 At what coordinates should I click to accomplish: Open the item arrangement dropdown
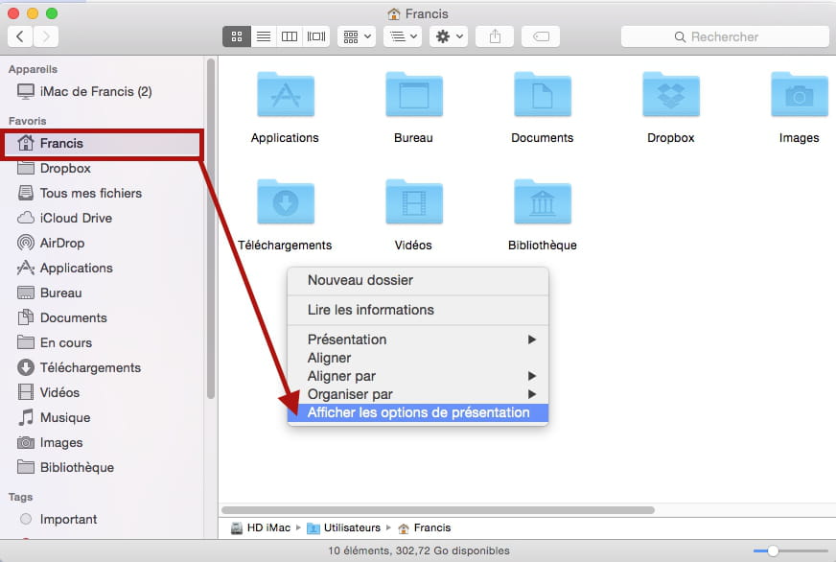(357, 36)
